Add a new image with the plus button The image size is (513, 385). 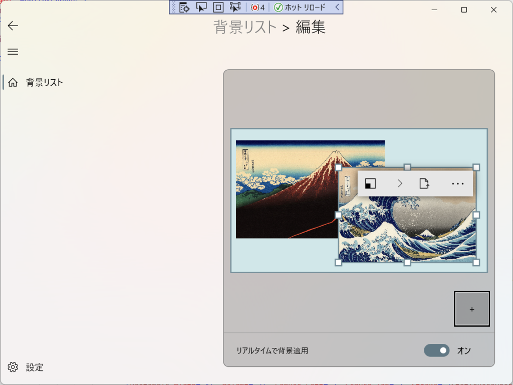coord(472,309)
